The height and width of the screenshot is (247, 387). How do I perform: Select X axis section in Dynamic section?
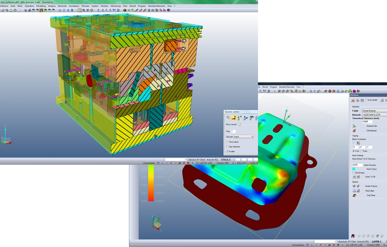click(234, 118)
